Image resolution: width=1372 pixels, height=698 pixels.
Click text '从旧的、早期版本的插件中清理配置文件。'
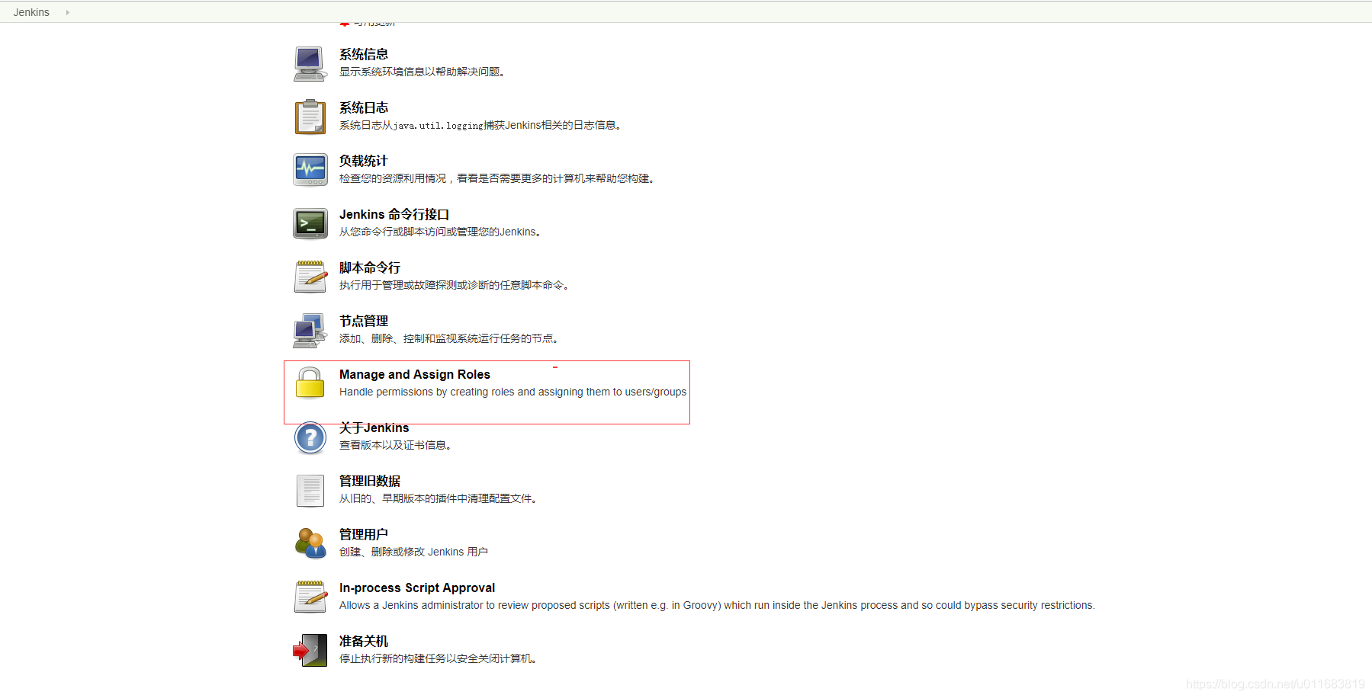pyautogui.click(x=439, y=498)
